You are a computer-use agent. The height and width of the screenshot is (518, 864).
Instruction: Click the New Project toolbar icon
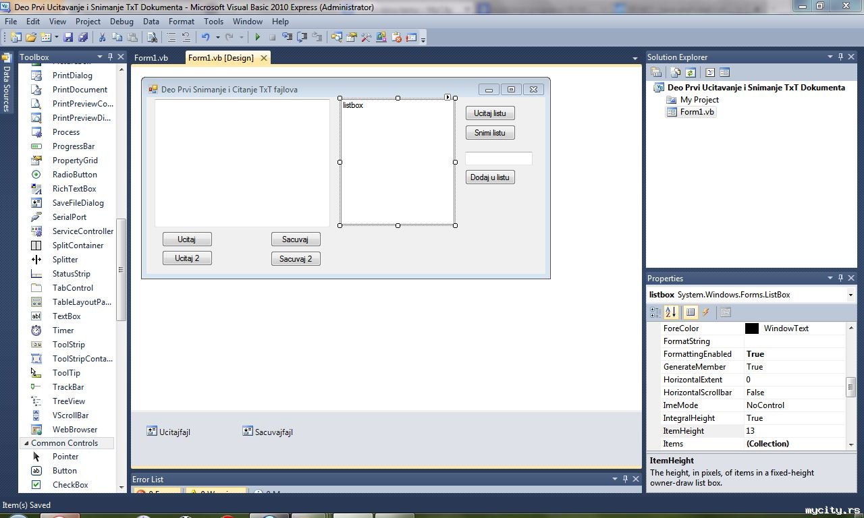pyautogui.click(x=16, y=38)
